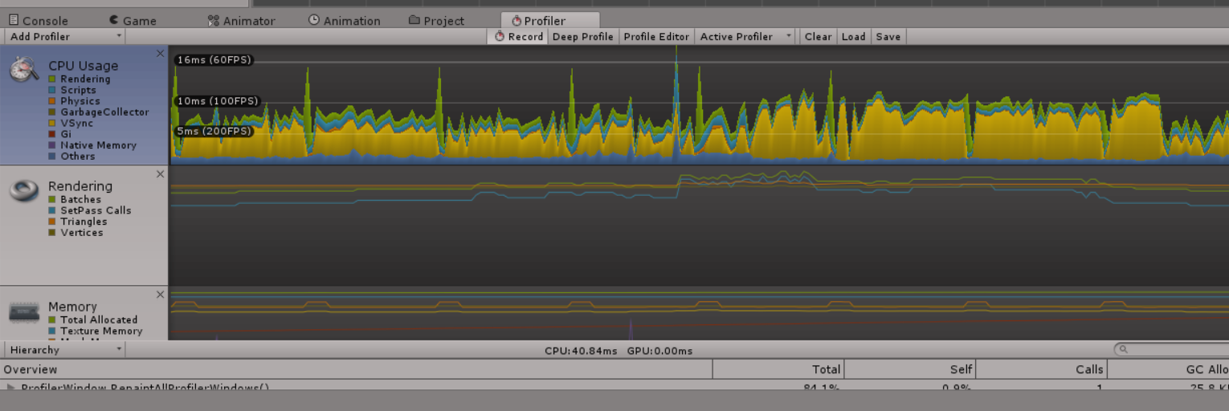Switch to the Project tab
Image resolution: width=1229 pixels, height=411 pixels.
(x=436, y=21)
